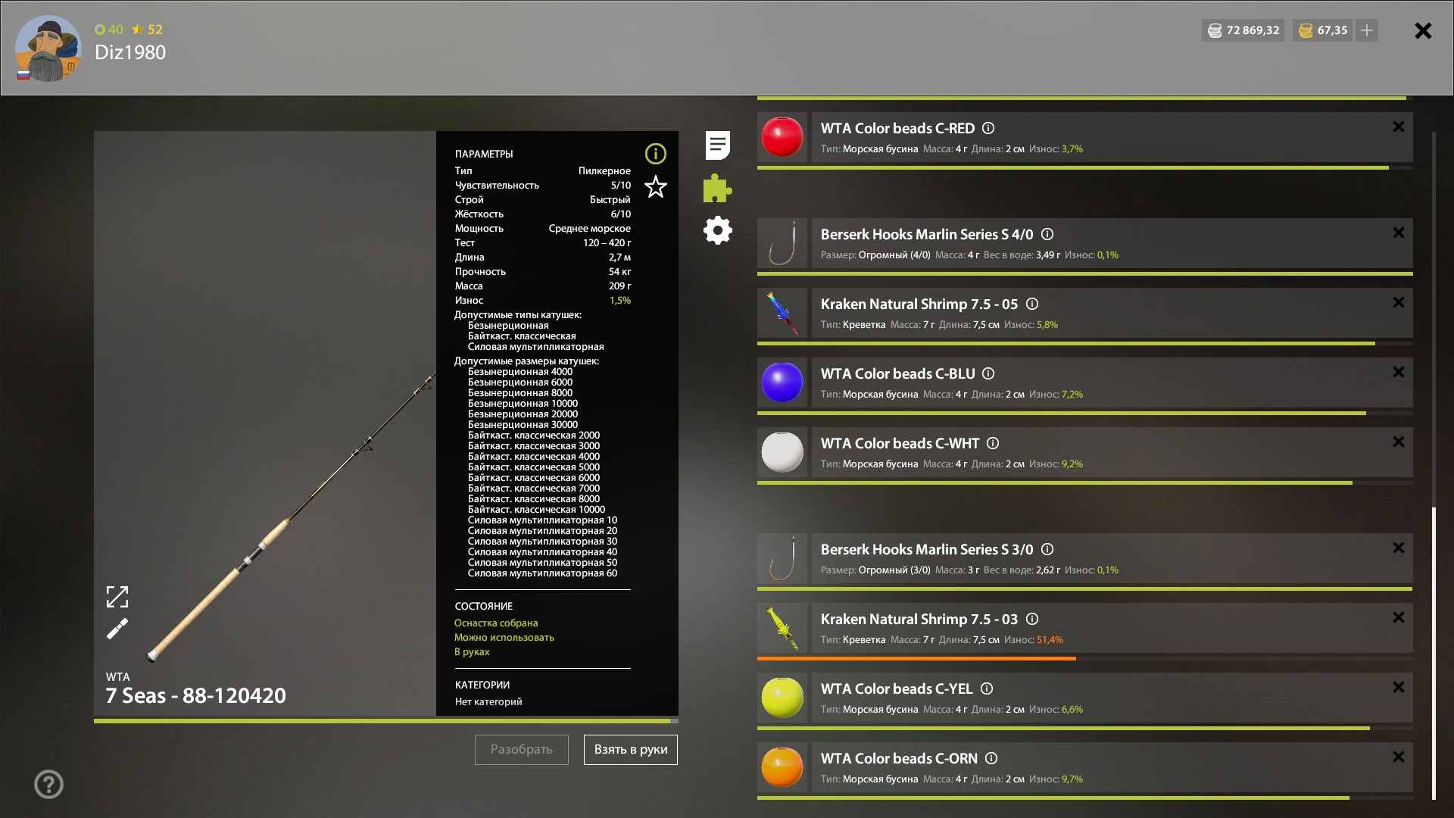Click the Силовая мультипликаторная 60 entry
This screenshot has width=1454, height=818.
pyautogui.click(x=542, y=573)
